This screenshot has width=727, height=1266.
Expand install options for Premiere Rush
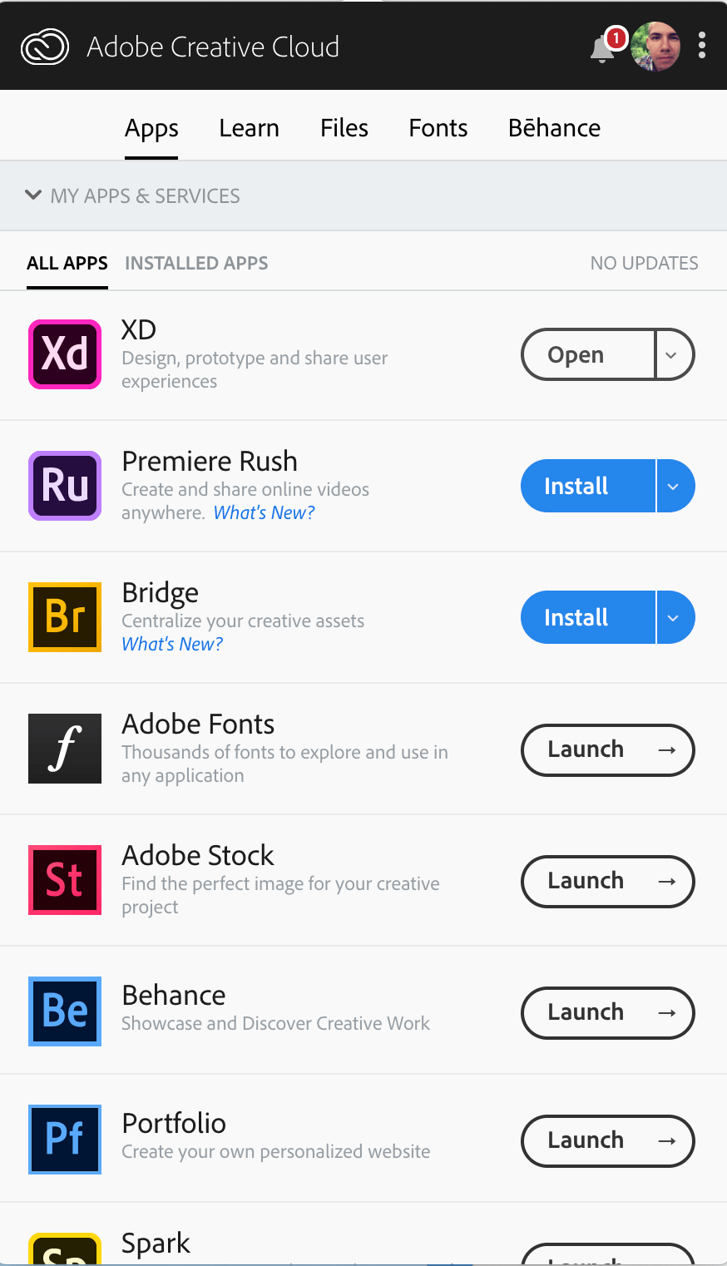pos(674,485)
